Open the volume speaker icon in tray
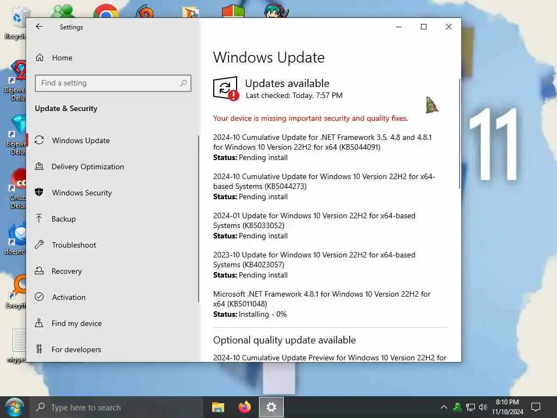The width and height of the screenshot is (557, 418). [483, 407]
